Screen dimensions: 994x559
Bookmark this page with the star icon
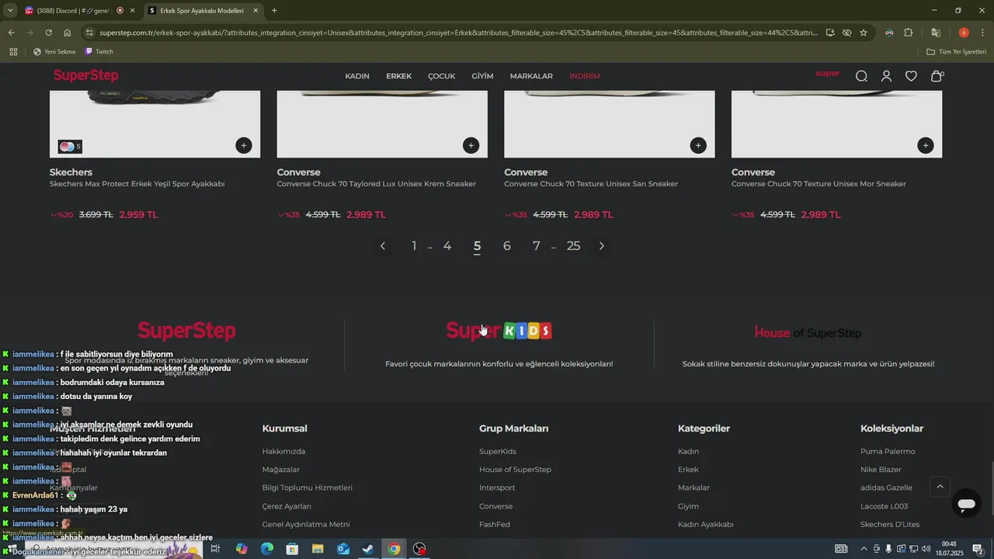click(x=864, y=33)
